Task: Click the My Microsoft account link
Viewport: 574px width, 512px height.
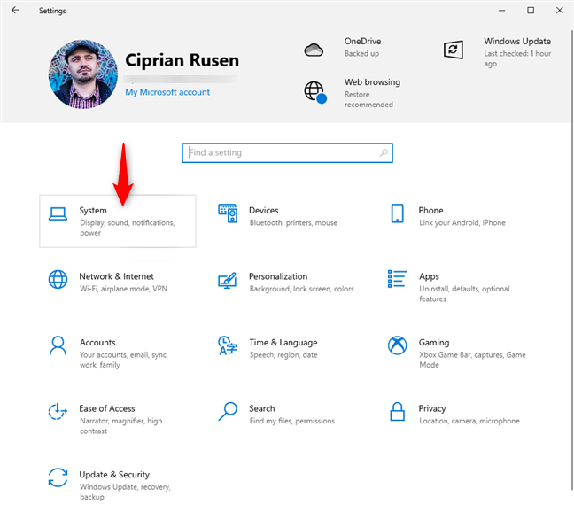Action: (x=167, y=92)
